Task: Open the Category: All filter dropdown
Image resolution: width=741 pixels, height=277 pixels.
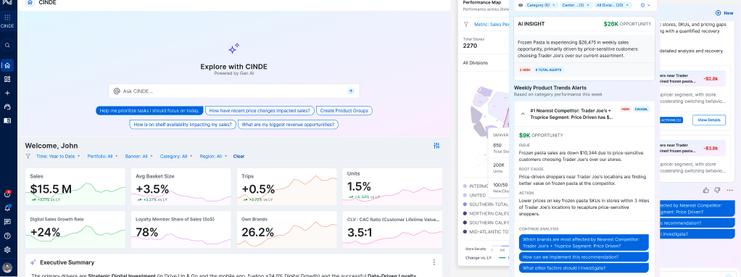Action: [176, 156]
